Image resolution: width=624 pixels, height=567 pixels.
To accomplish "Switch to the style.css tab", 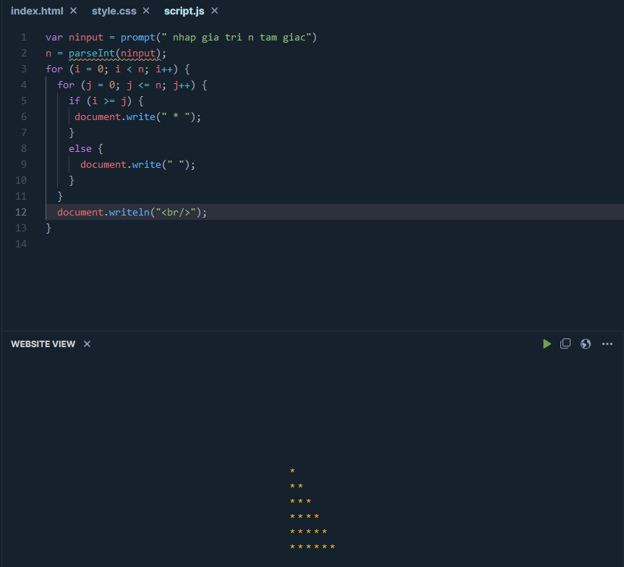I will pyautogui.click(x=114, y=11).
